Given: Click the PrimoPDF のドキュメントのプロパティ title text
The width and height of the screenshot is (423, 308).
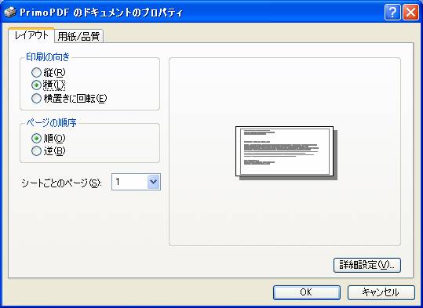Looking at the screenshot, I should pos(101,13).
